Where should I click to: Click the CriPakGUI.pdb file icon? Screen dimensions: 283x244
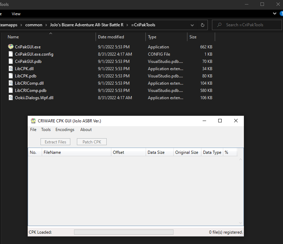click(x=11, y=61)
